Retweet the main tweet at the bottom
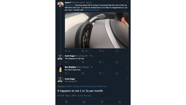186x105 pixels. pyautogui.click(x=84, y=102)
